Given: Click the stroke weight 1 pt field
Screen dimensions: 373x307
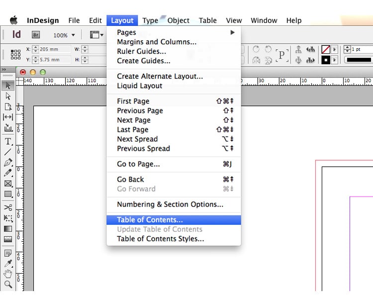Looking at the screenshot, I should [x=362, y=49].
